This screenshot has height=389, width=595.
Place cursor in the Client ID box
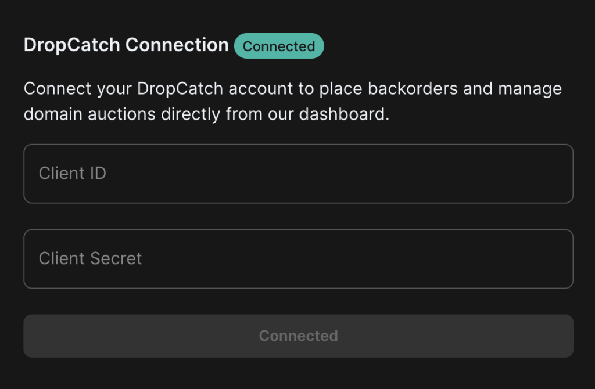pyautogui.click(x=298, y=174)
